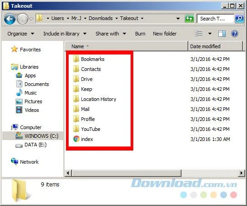Click the index file's 1:30 AM date
Image resolution: width=247 pixels, height=206 pixels.
pos(210,139)
